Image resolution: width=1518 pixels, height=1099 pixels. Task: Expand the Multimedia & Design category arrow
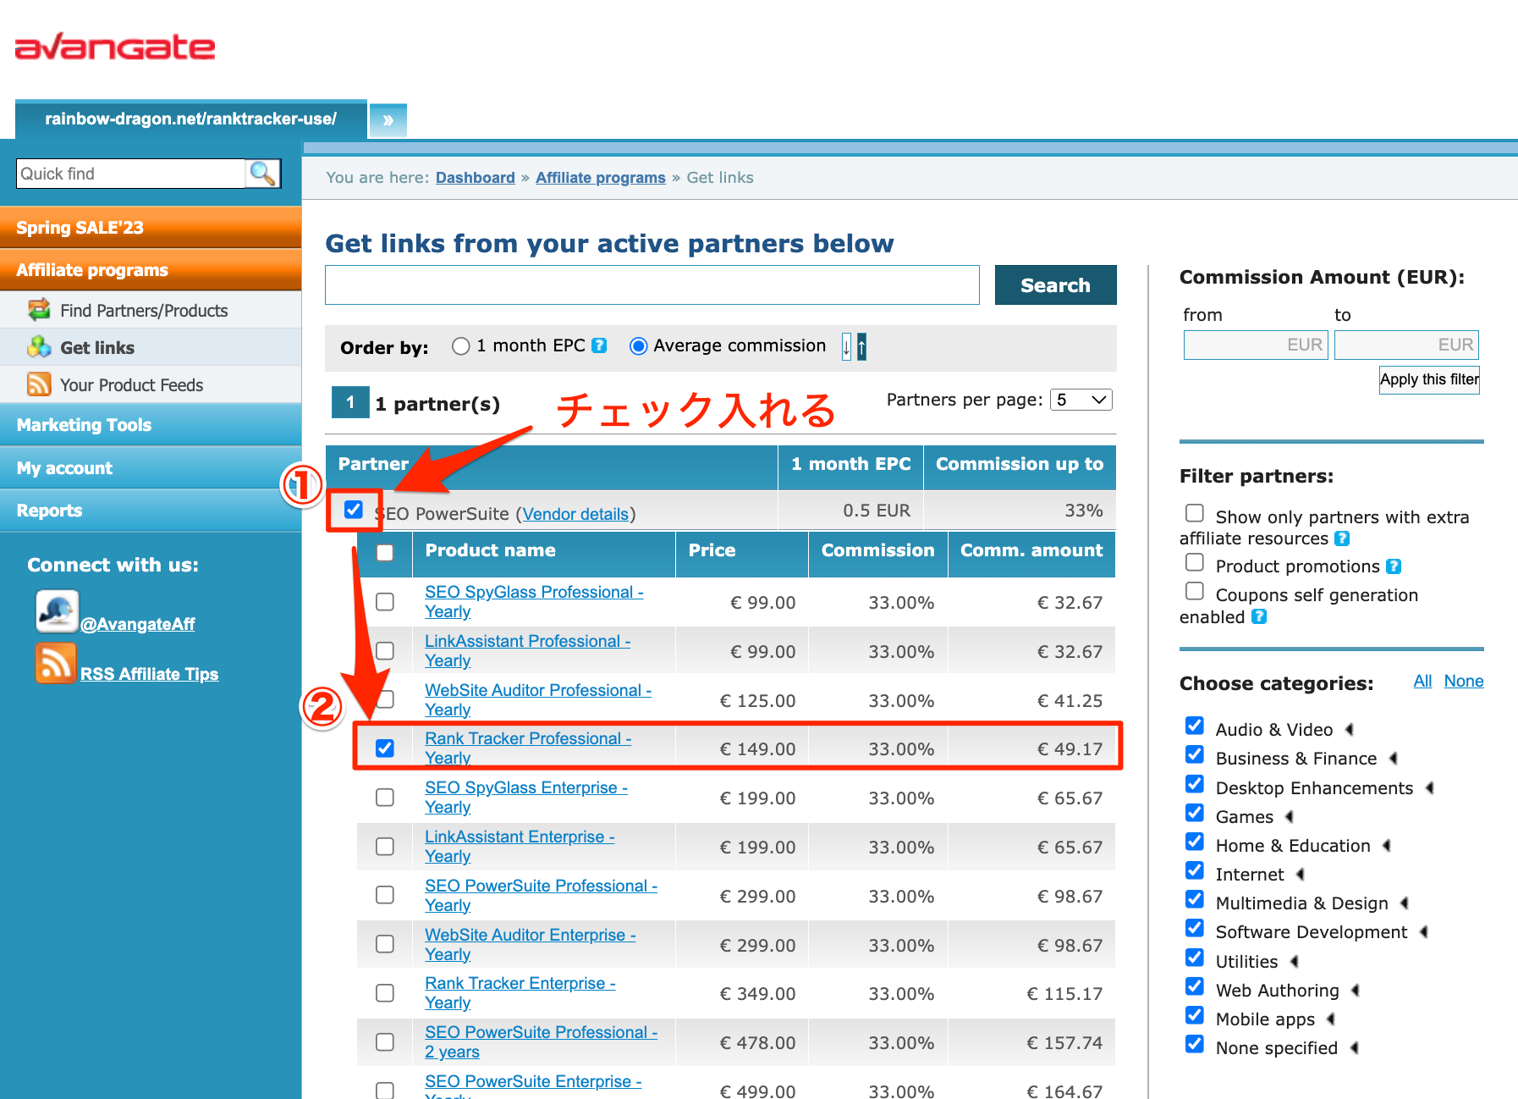(1405, 903)
